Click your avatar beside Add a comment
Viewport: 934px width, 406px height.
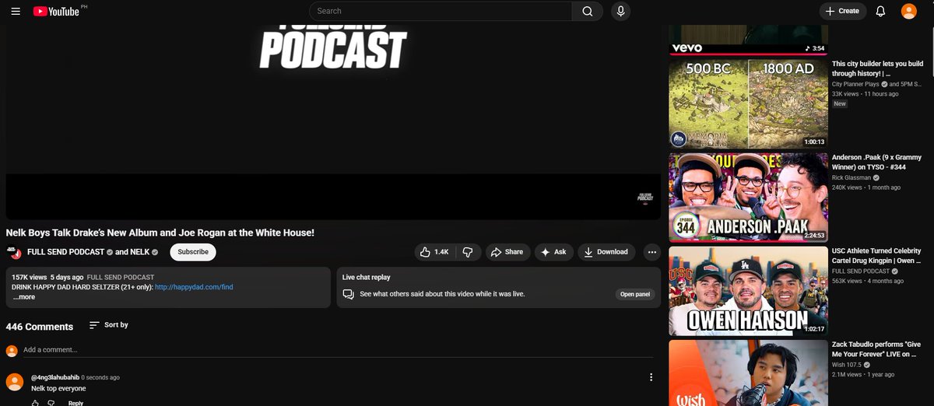pyautogui.click(x=12, y=351)
